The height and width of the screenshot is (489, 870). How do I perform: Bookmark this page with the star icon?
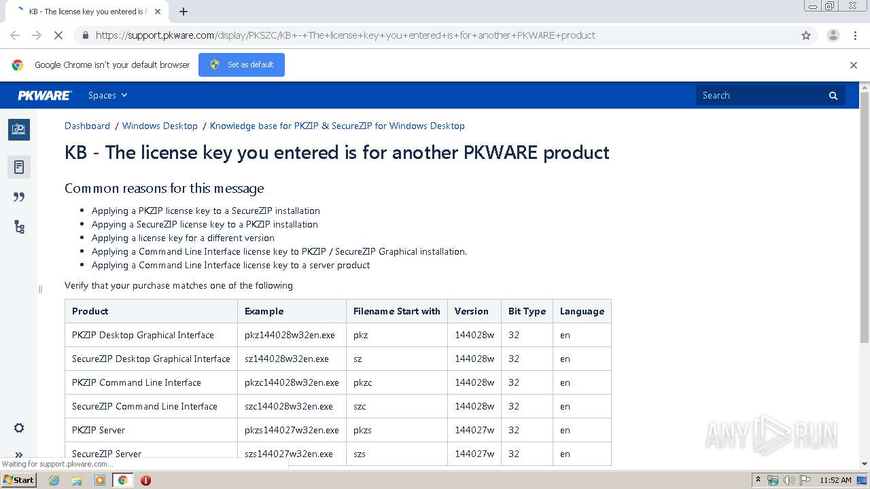coord(806,35)
